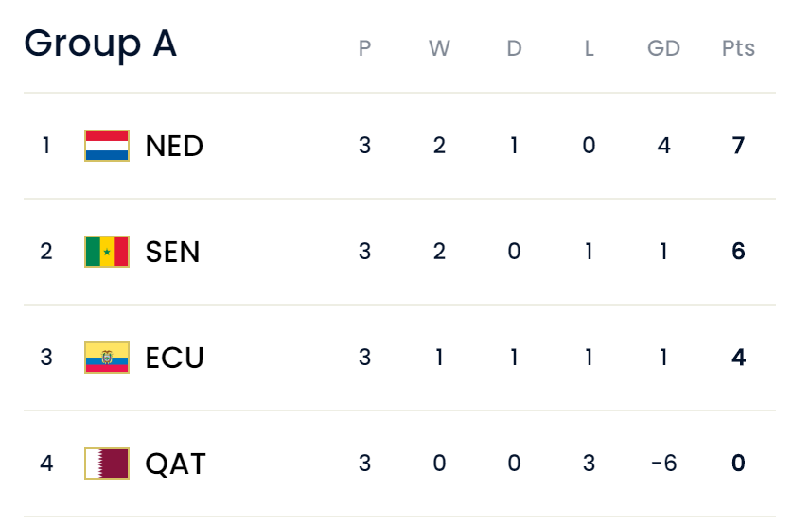Click Senegal's 6 points value
This screenshot has height=525, width=793.
pos(738,252)
